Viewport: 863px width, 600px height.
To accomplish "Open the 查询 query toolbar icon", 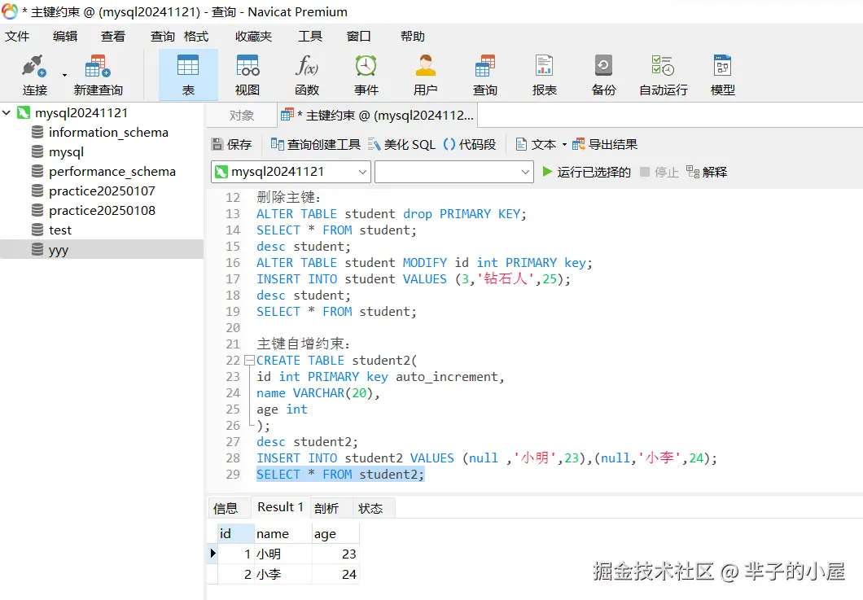I will coord(485,74).
